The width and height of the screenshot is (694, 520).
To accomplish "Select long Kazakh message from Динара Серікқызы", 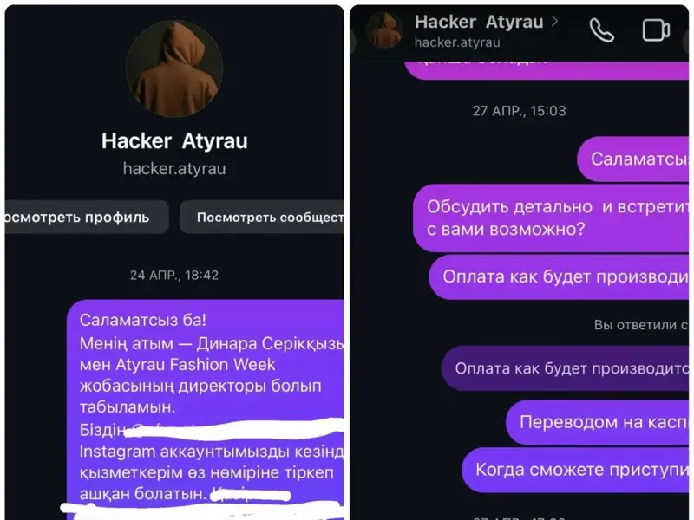I will click(x=206, y=409).
